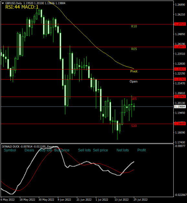Click the current price tag 1.19884

180,107
